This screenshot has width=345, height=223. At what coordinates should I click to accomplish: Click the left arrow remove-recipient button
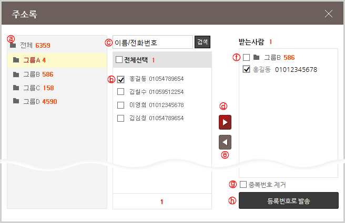point(225,142)
